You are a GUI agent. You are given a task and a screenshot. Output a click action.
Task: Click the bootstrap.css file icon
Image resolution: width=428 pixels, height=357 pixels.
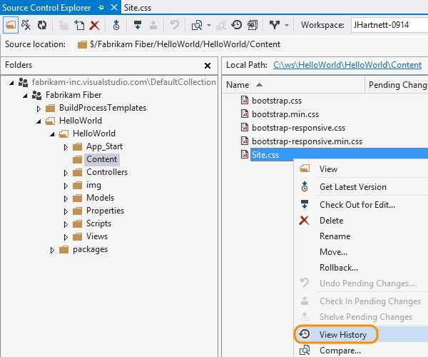coord(244,100)
